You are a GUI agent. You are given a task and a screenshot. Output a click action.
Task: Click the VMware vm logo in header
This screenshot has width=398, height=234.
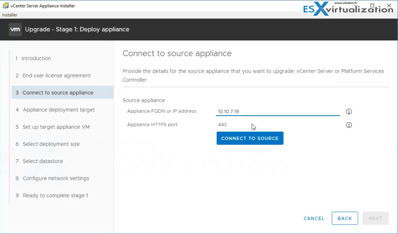[15, 29]
